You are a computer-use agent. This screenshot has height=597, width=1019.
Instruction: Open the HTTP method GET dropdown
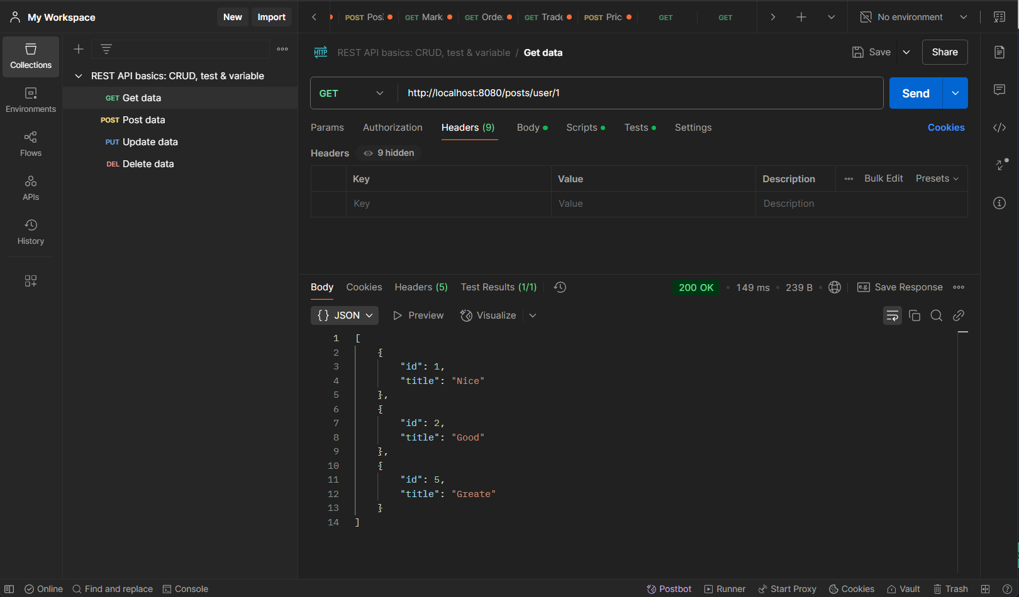point(351,93)
